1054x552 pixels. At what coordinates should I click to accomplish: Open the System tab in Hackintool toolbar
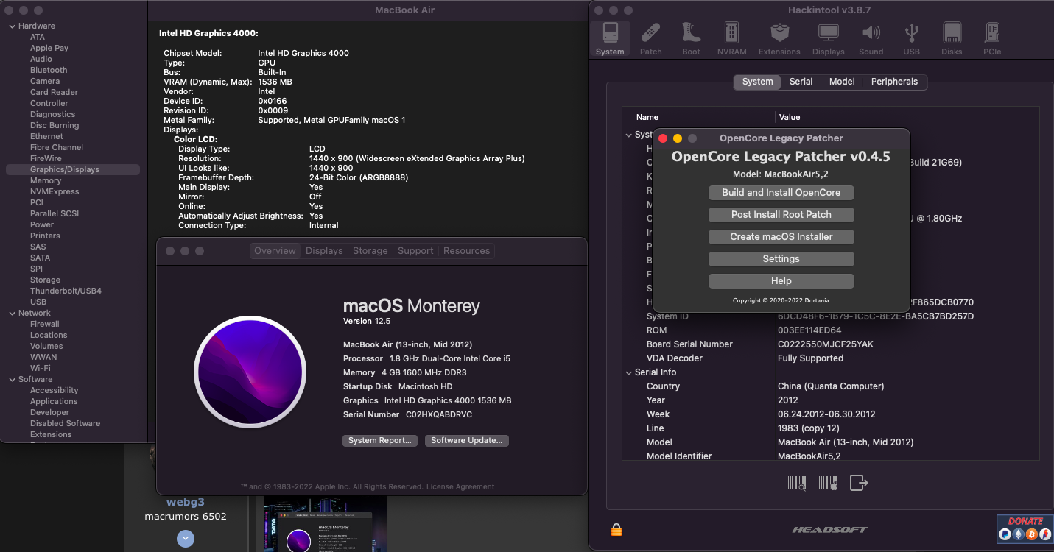tap(610, 39)
